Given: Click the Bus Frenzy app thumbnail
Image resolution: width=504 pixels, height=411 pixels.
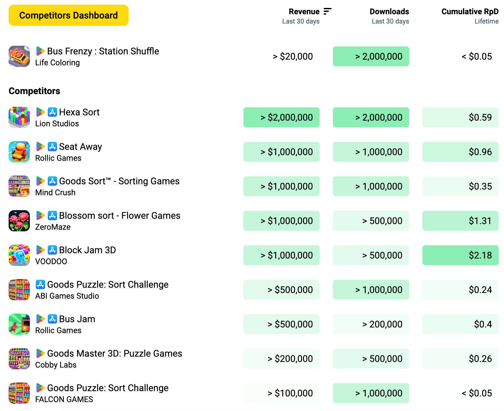Looking at the screenshot, I should tap(19, 56).
